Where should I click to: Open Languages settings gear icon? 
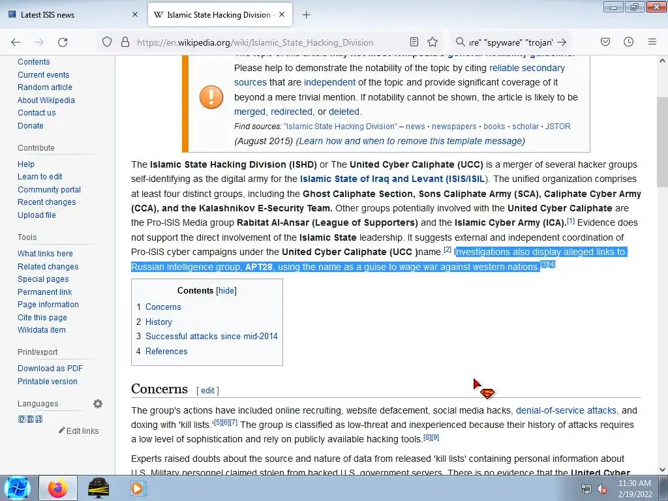coord(98,403)
